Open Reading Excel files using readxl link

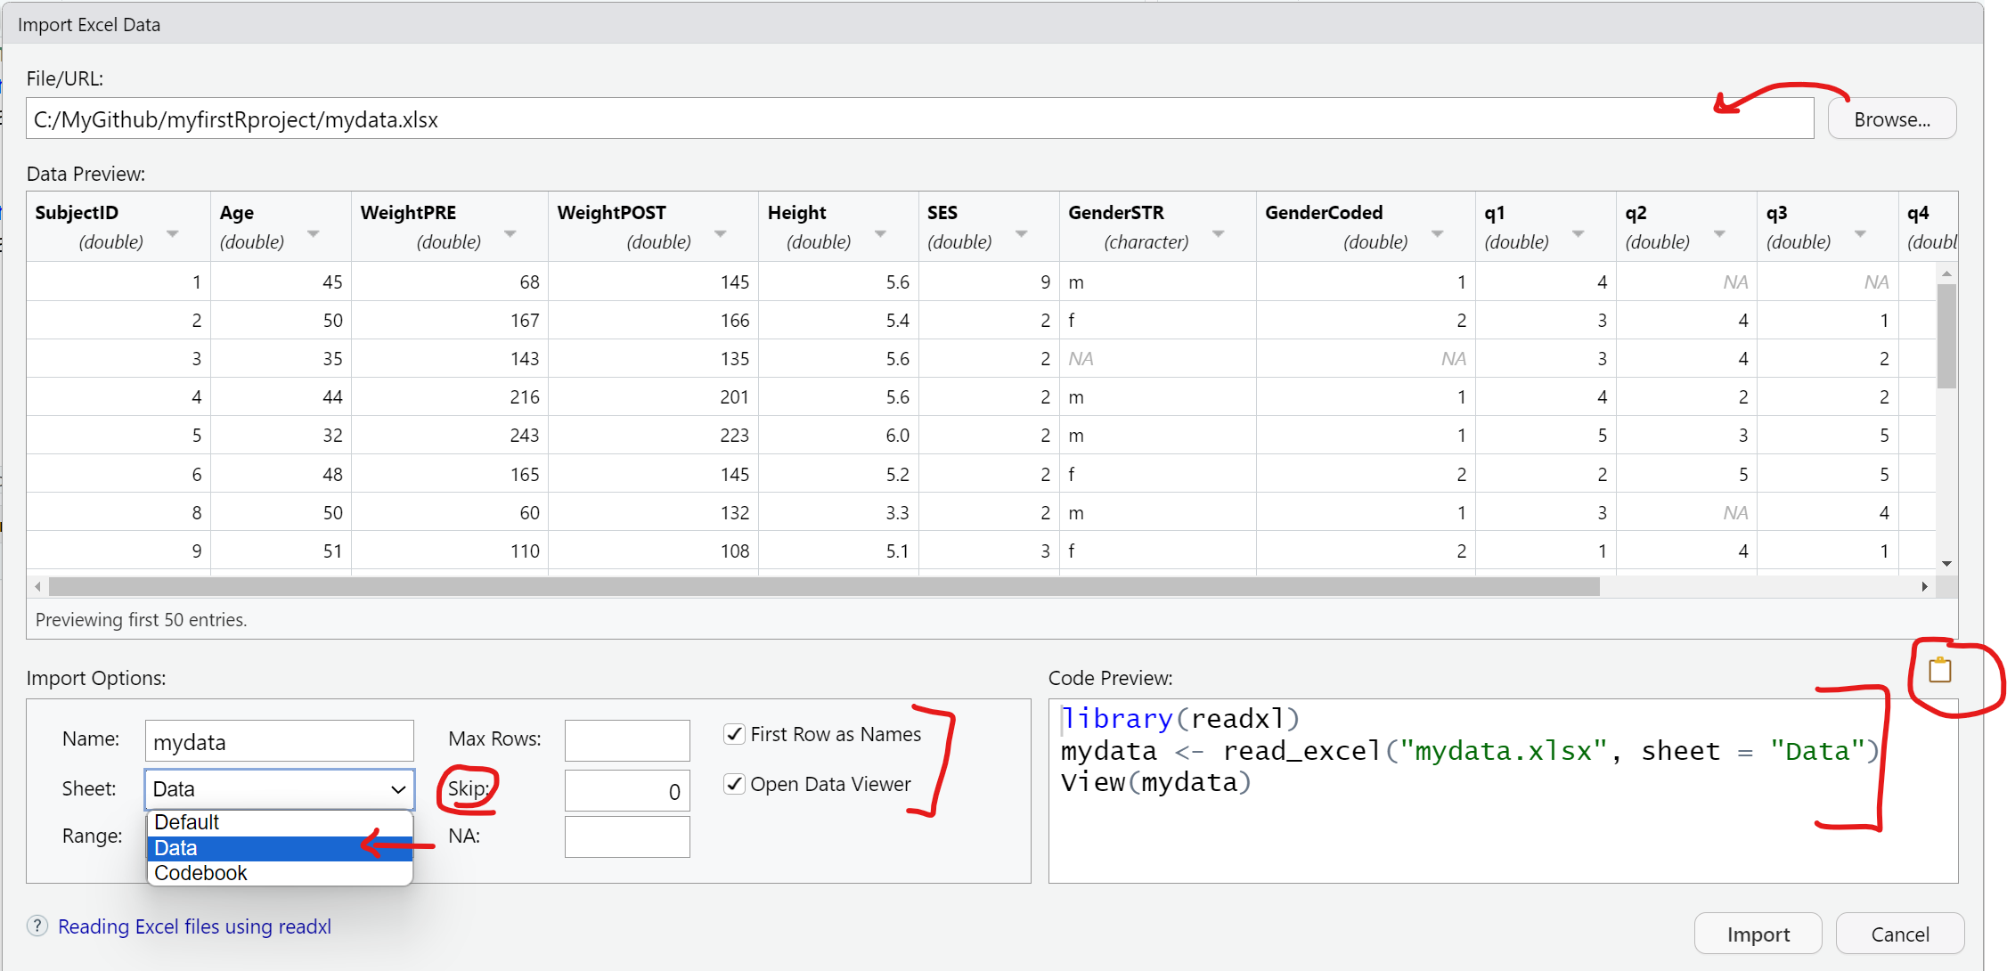coord(194,926)
